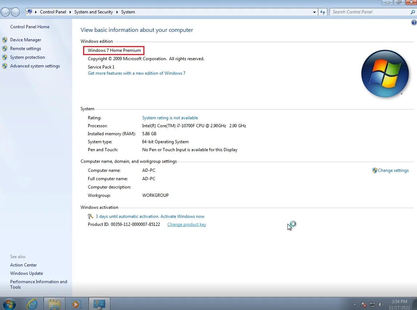Image resolution: width=417 pixels, height=310 pixels.
Task: Navigate to System and Security breadcrumb
Action: click(x=93, y=12)
